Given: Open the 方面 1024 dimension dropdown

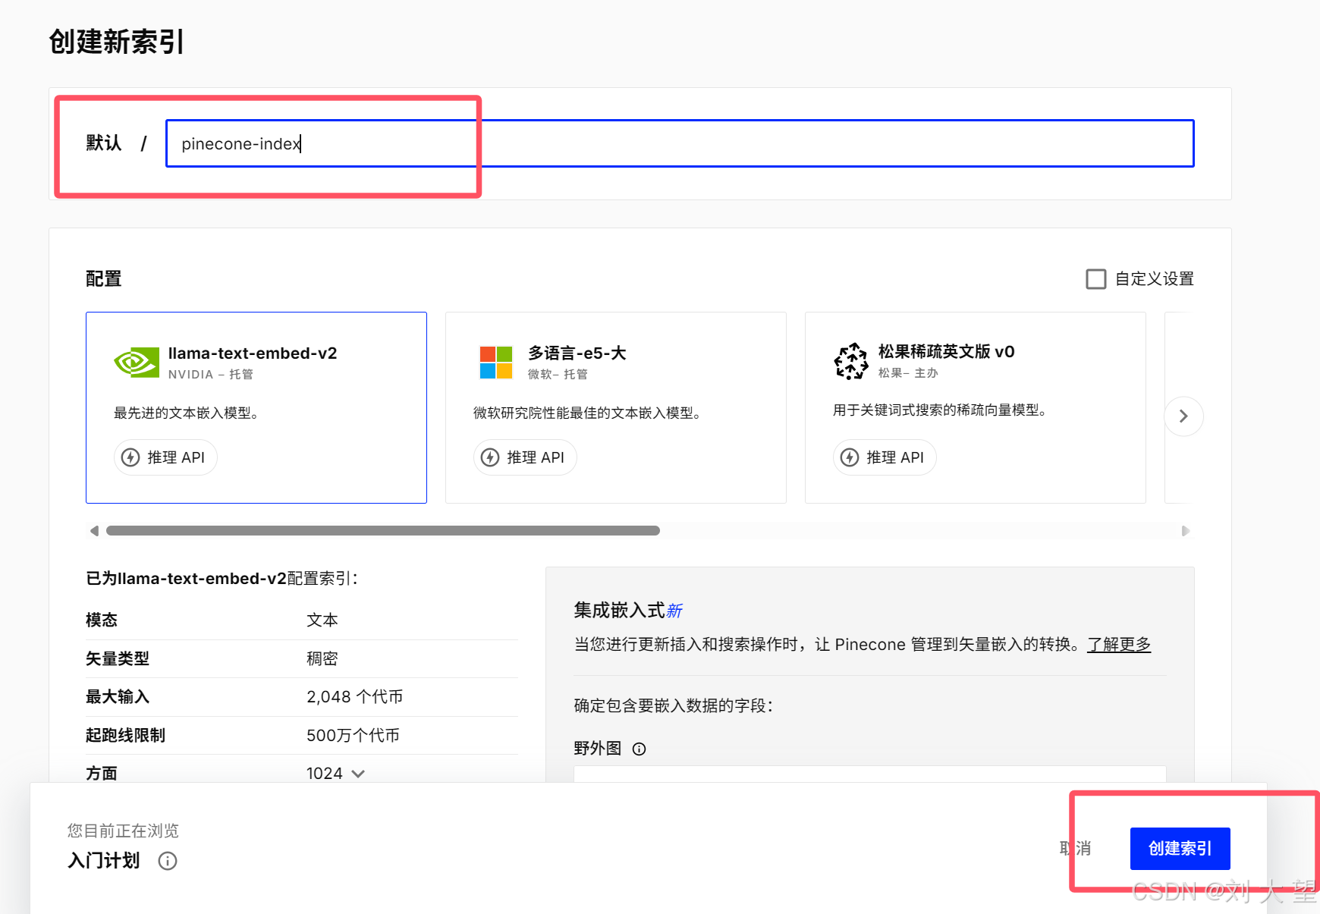Looking at the screenshot, I should (x=336, y=774).
